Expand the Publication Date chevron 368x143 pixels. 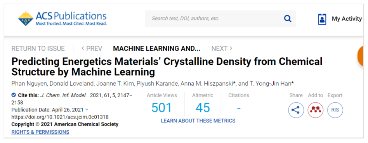coord(87,109)
